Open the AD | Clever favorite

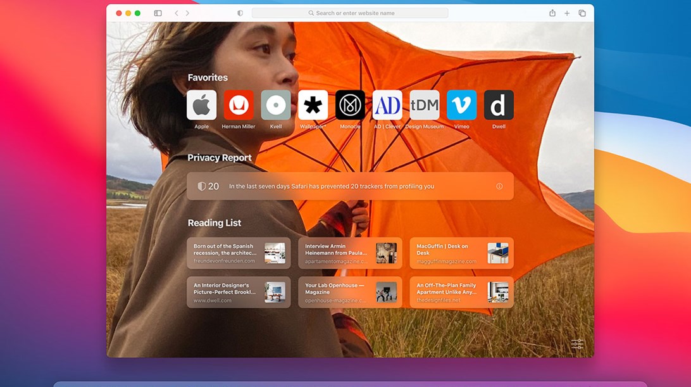pyautogui.click(x=387, y=105)
